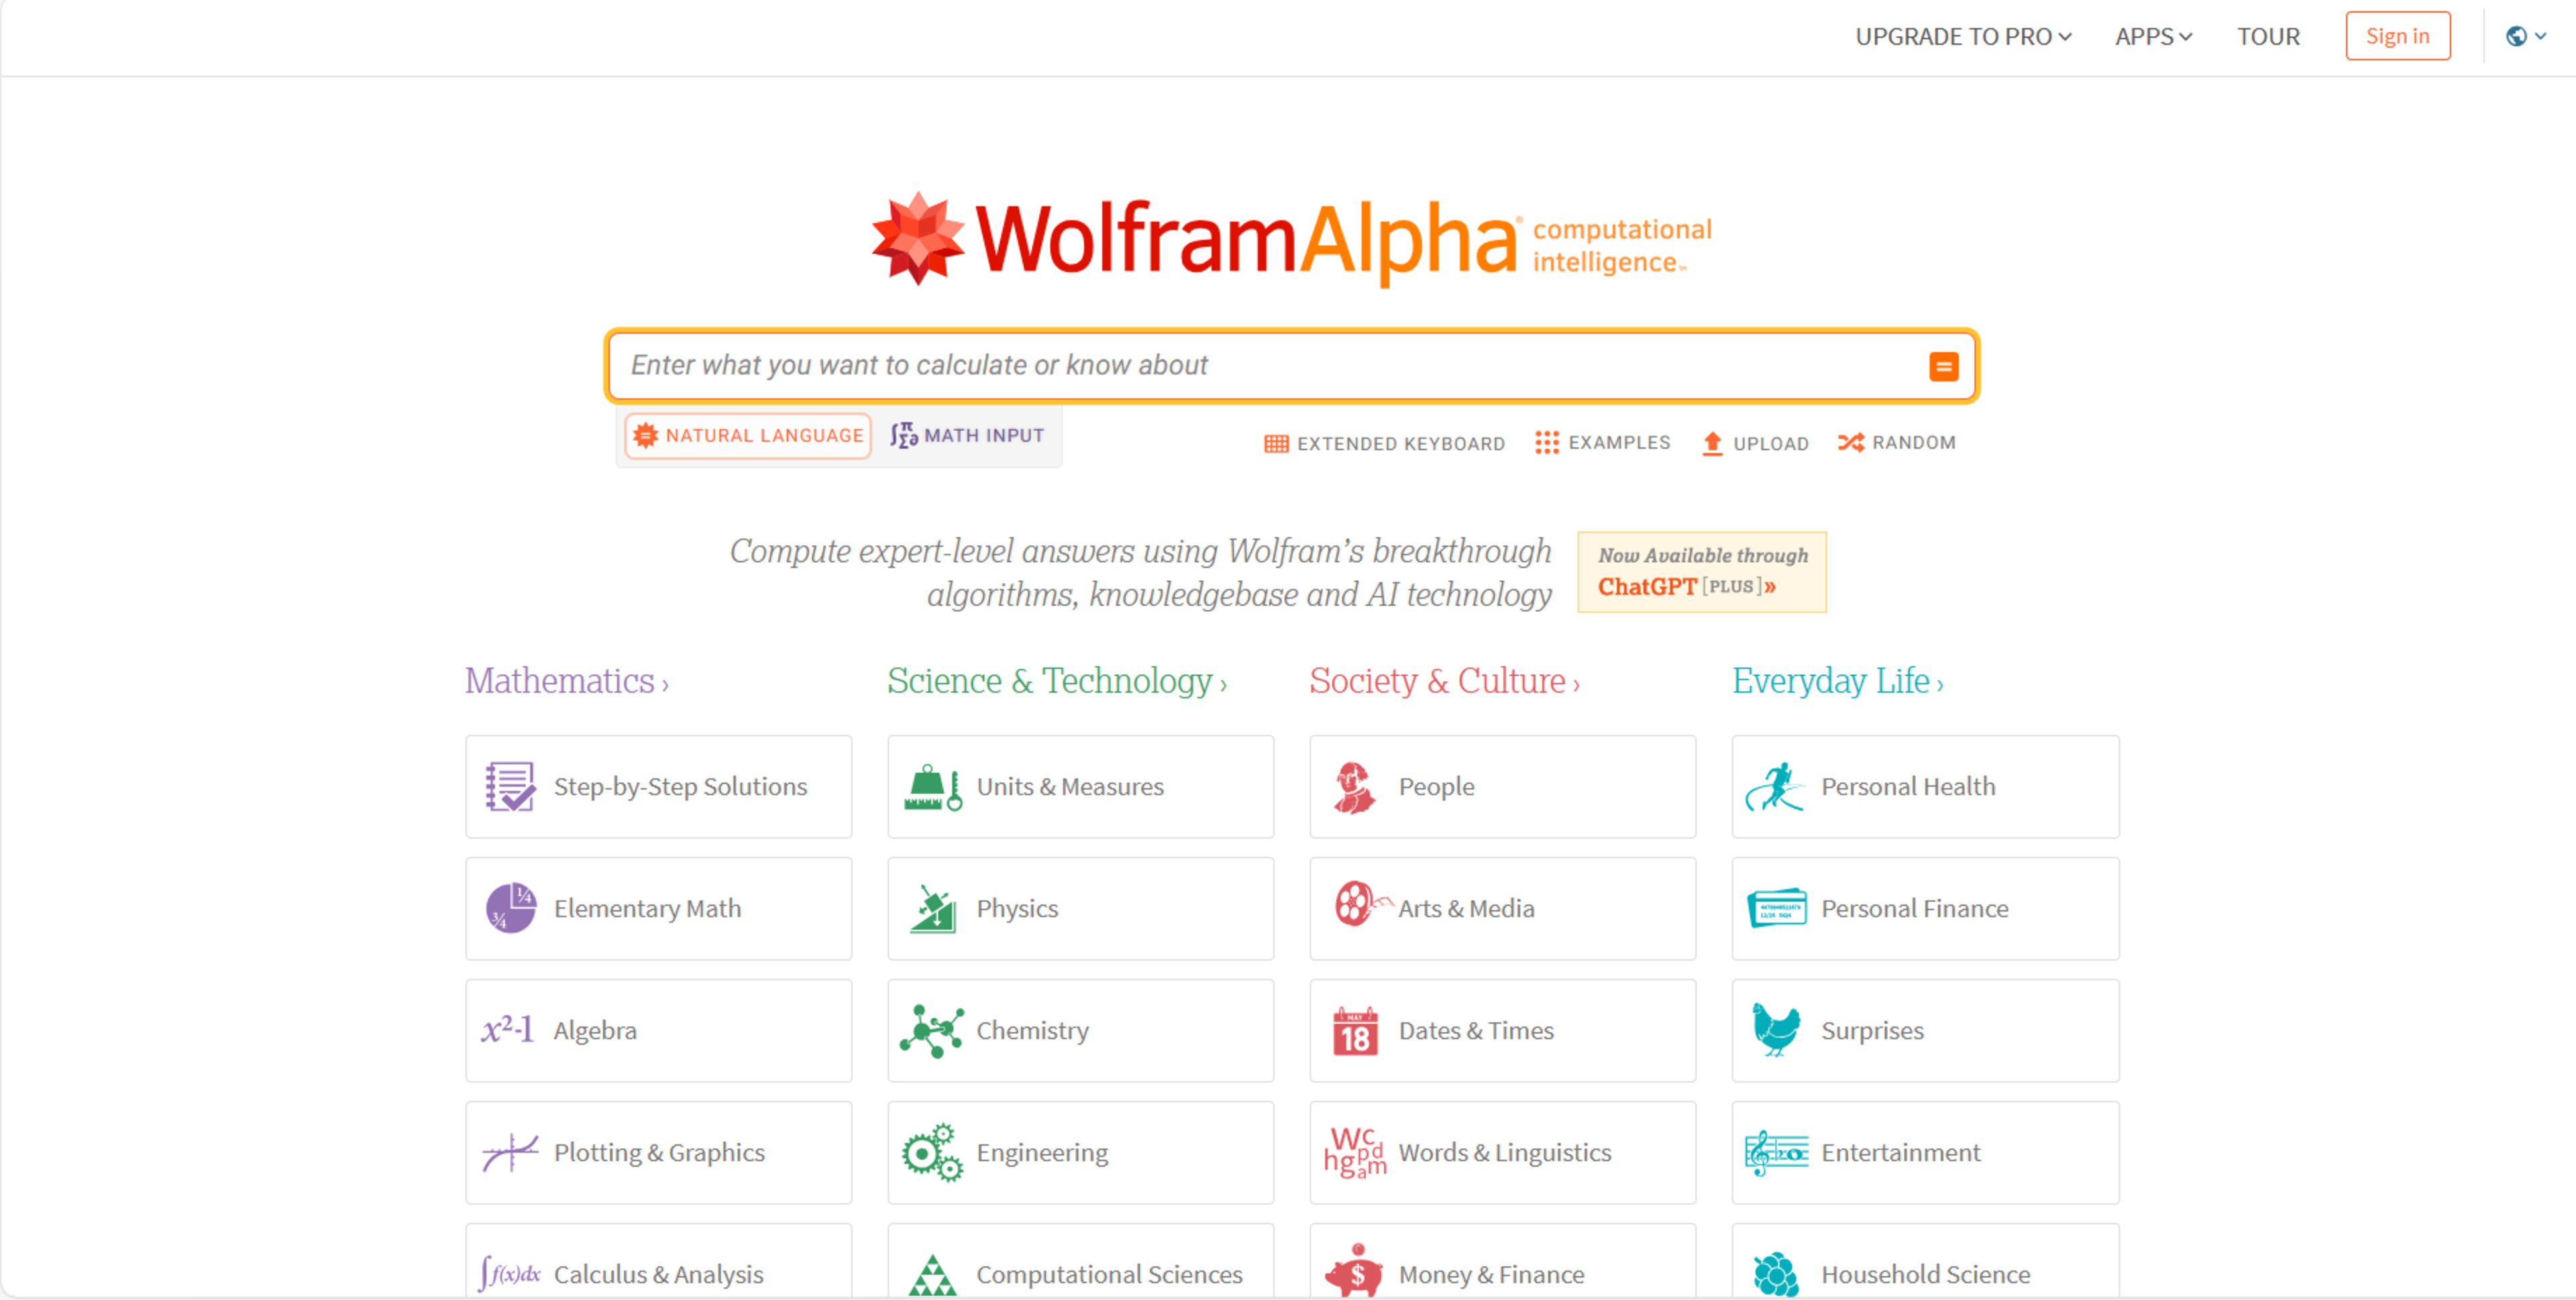Switch to Natural Language input mode
This screenshot has width=2576, height=1300.
point(748,436)
